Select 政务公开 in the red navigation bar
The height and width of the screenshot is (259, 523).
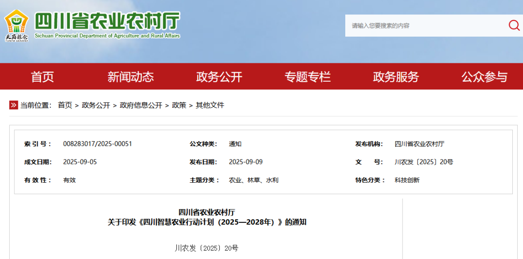pyautogui.click(x=219, y=77)
